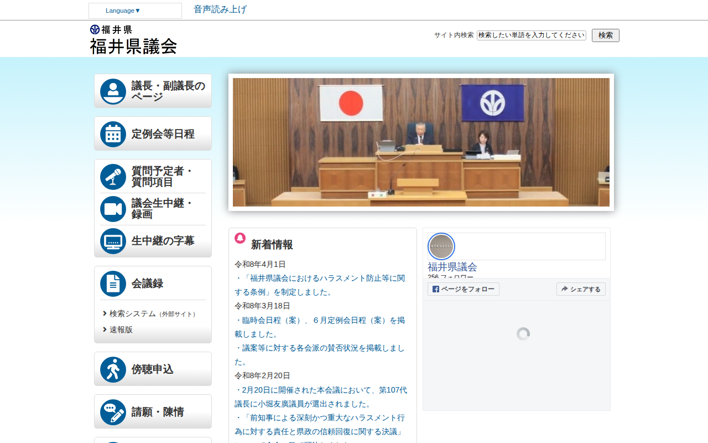Viewport: 708px width, 443px height.
Task: Click the 福井県議会 Facebook profile picture
Action: (x=441, y=246)
